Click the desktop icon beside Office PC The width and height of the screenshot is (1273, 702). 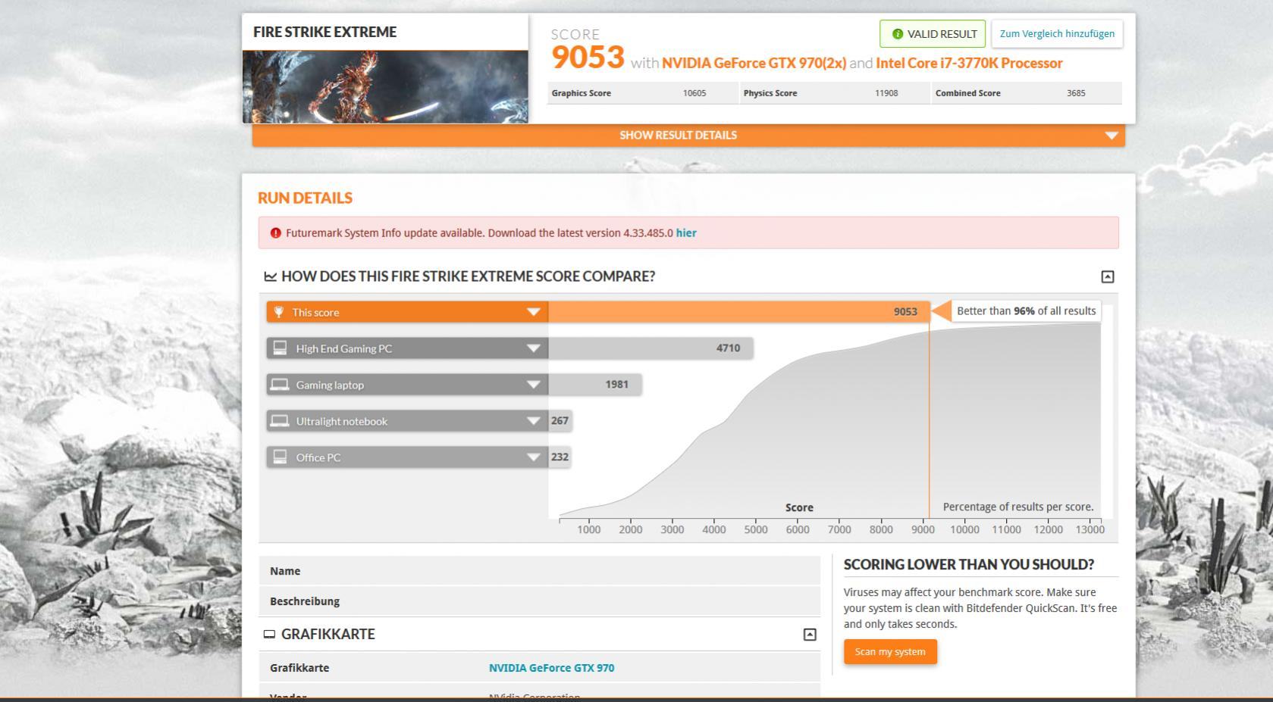pos(280,457)
